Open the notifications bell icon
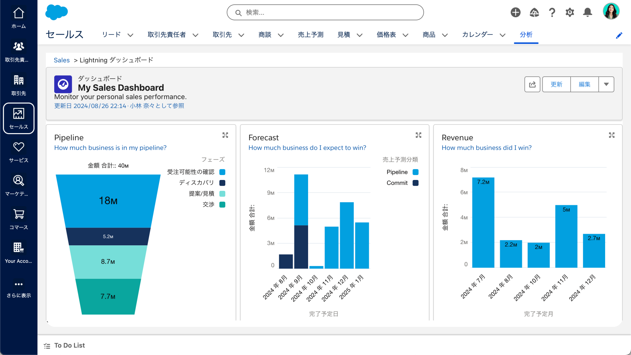Viewport: 631px width, 355px height. [587, 12]
